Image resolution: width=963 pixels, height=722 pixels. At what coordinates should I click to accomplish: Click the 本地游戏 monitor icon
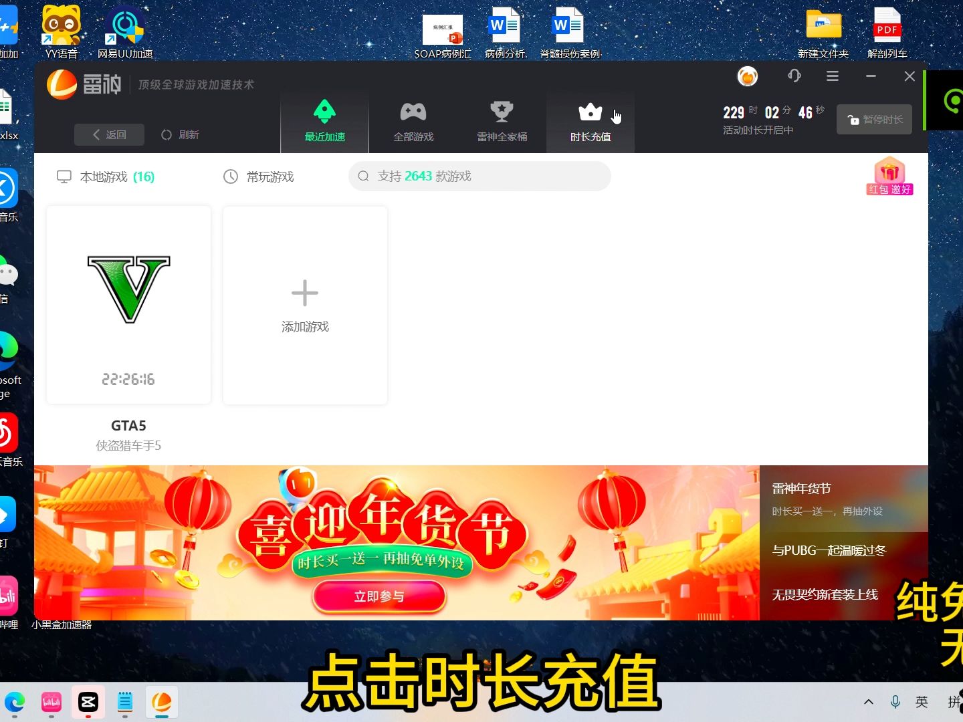point(64,176)
